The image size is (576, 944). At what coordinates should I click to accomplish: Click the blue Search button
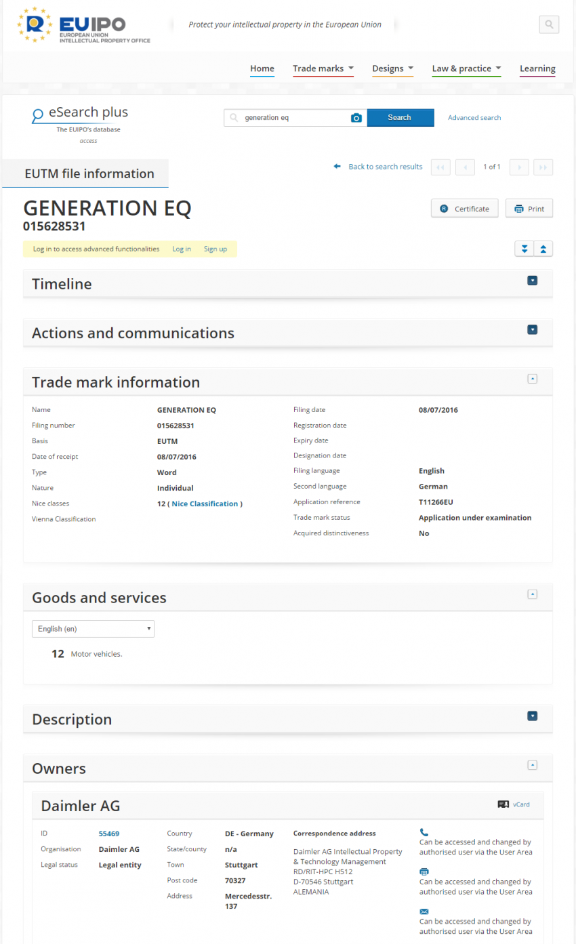click(400, 117)
